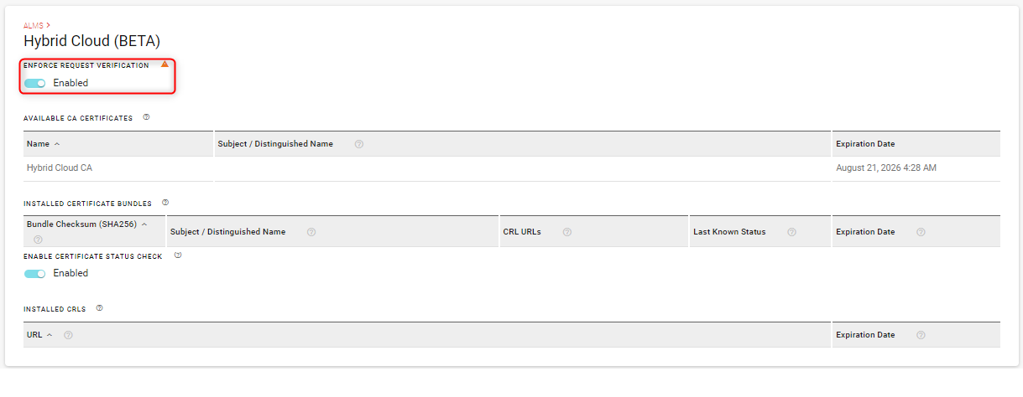Click help icon next to URL header

tap(68, 335)
